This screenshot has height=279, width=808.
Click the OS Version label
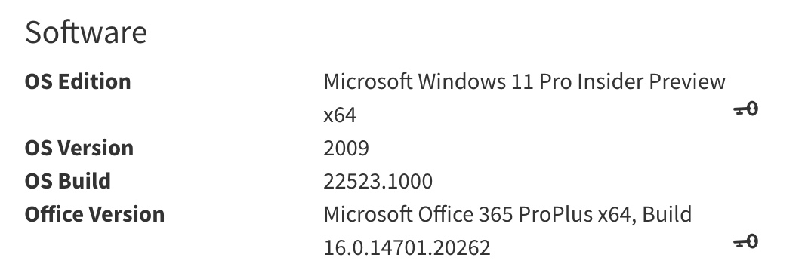(x=79, y=148)
